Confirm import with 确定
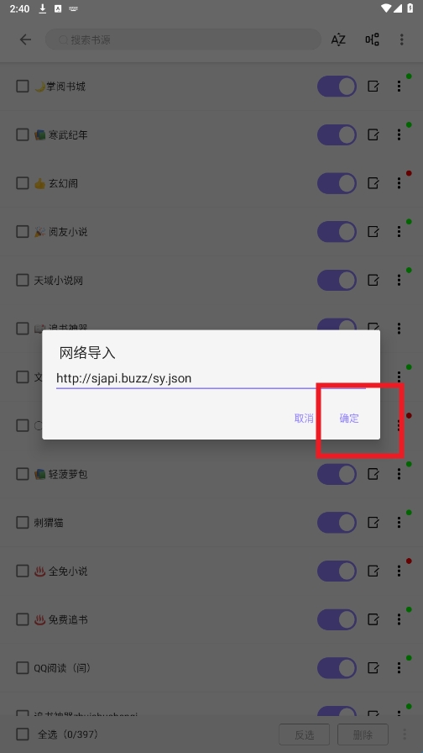423x753 pixels. coord(349,419)
